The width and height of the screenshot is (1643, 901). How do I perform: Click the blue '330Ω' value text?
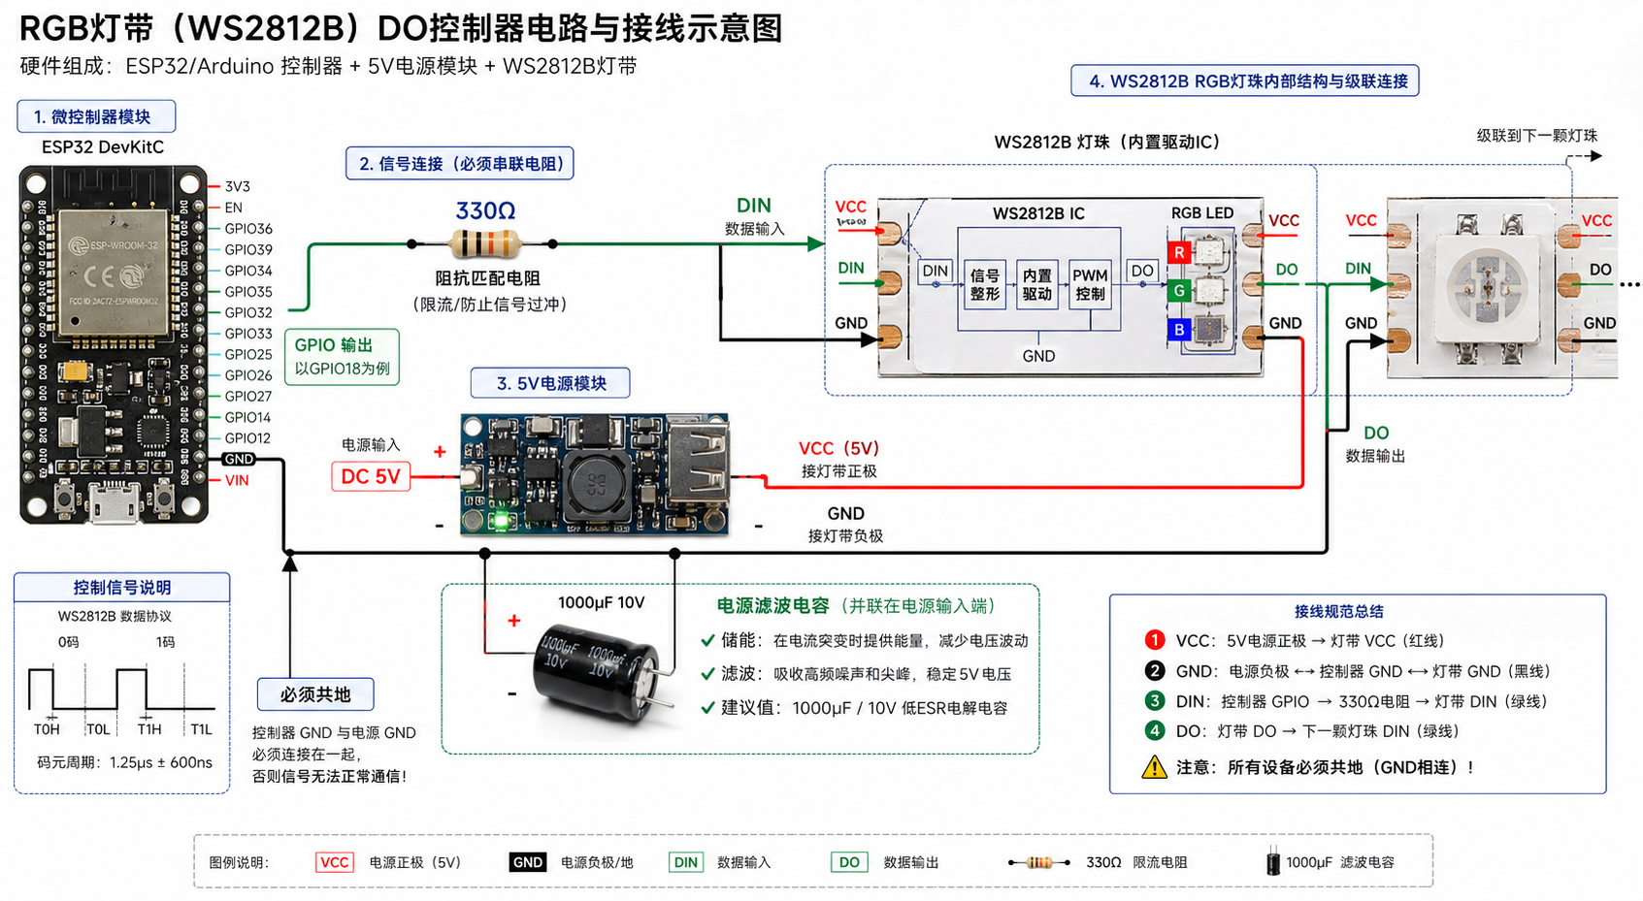pyautogui.click(x=485, y=210)
